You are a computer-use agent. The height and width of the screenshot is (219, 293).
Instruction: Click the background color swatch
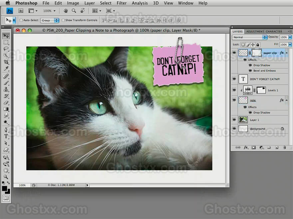click(x=8, y=192)
